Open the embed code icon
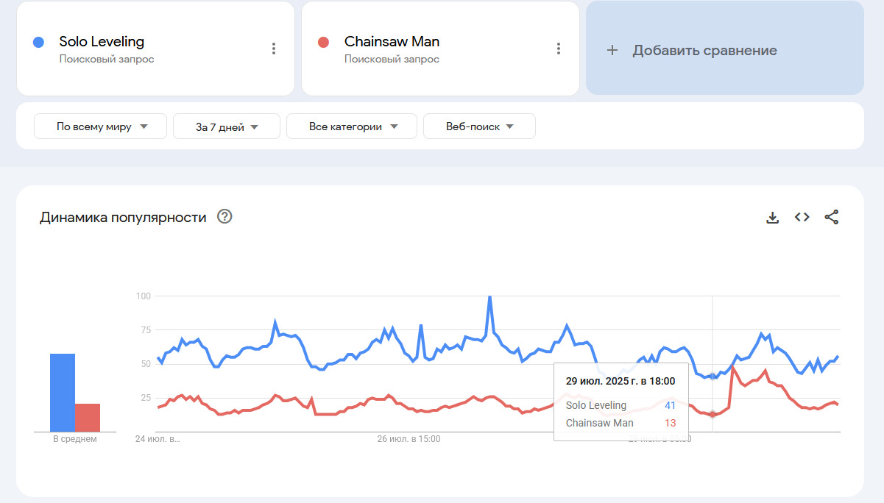This screenshot has width=884, height=503. 802,217
